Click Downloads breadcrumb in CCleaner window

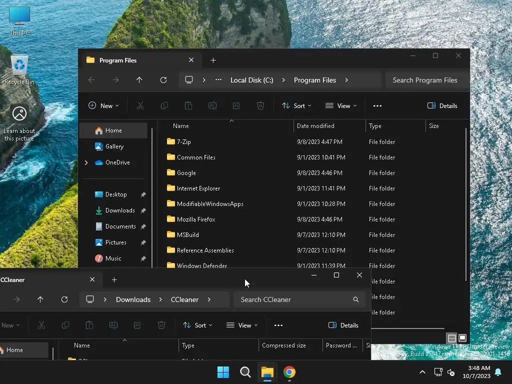point(133,299)
